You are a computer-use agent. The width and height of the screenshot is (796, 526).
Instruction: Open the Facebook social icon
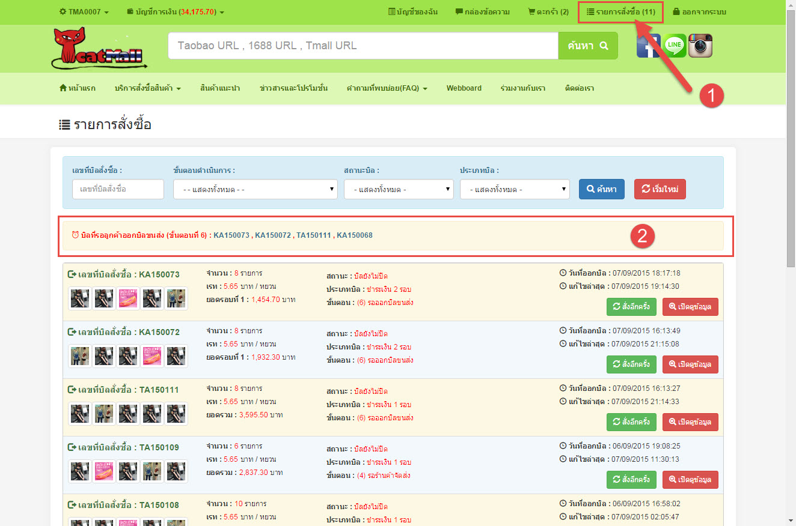649,46
